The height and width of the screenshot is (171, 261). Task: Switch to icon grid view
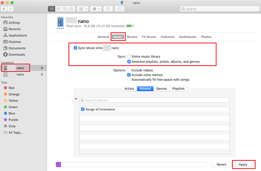tap(52, 9)
